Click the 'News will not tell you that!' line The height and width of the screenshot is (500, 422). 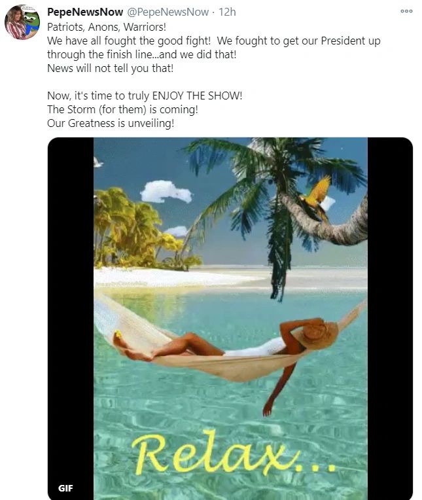[111, 68]
